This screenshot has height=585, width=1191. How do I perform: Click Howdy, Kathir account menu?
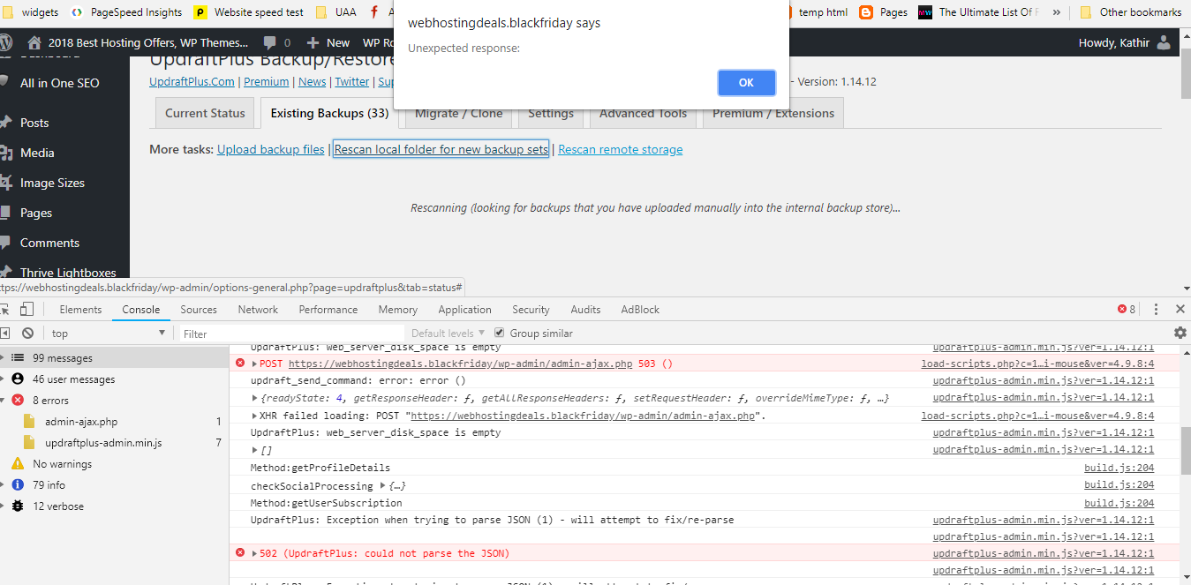coord(1125,42)
